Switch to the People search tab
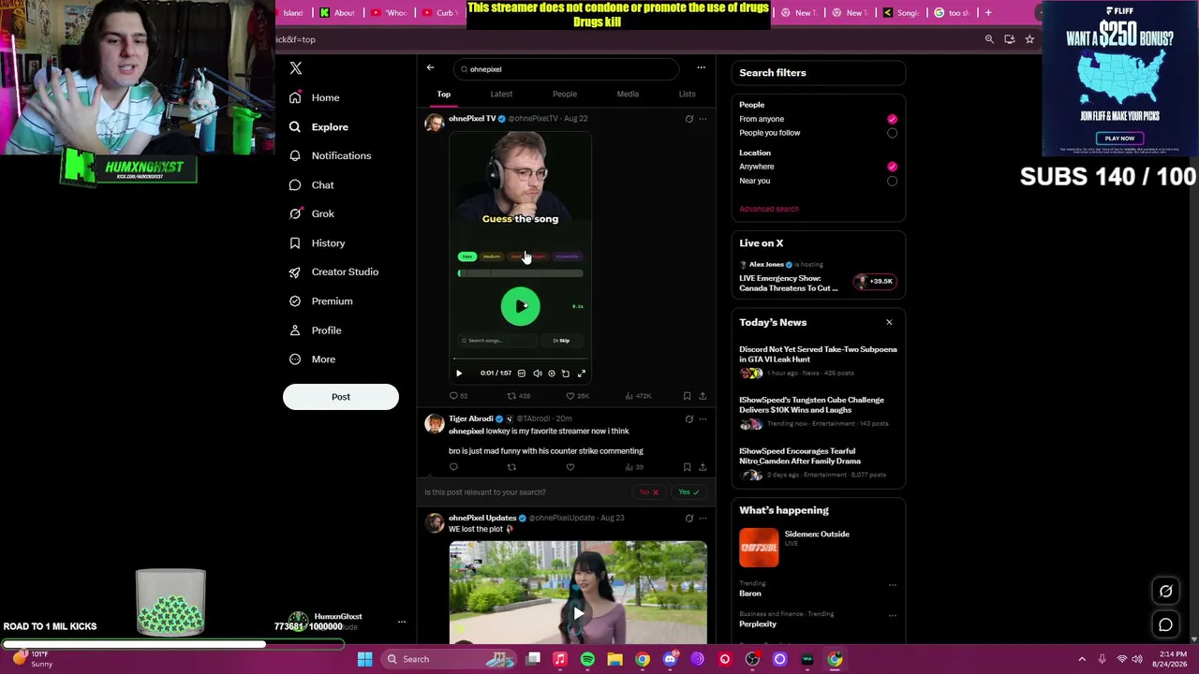This screenshot has width=1199, height=674. point(565,94)
